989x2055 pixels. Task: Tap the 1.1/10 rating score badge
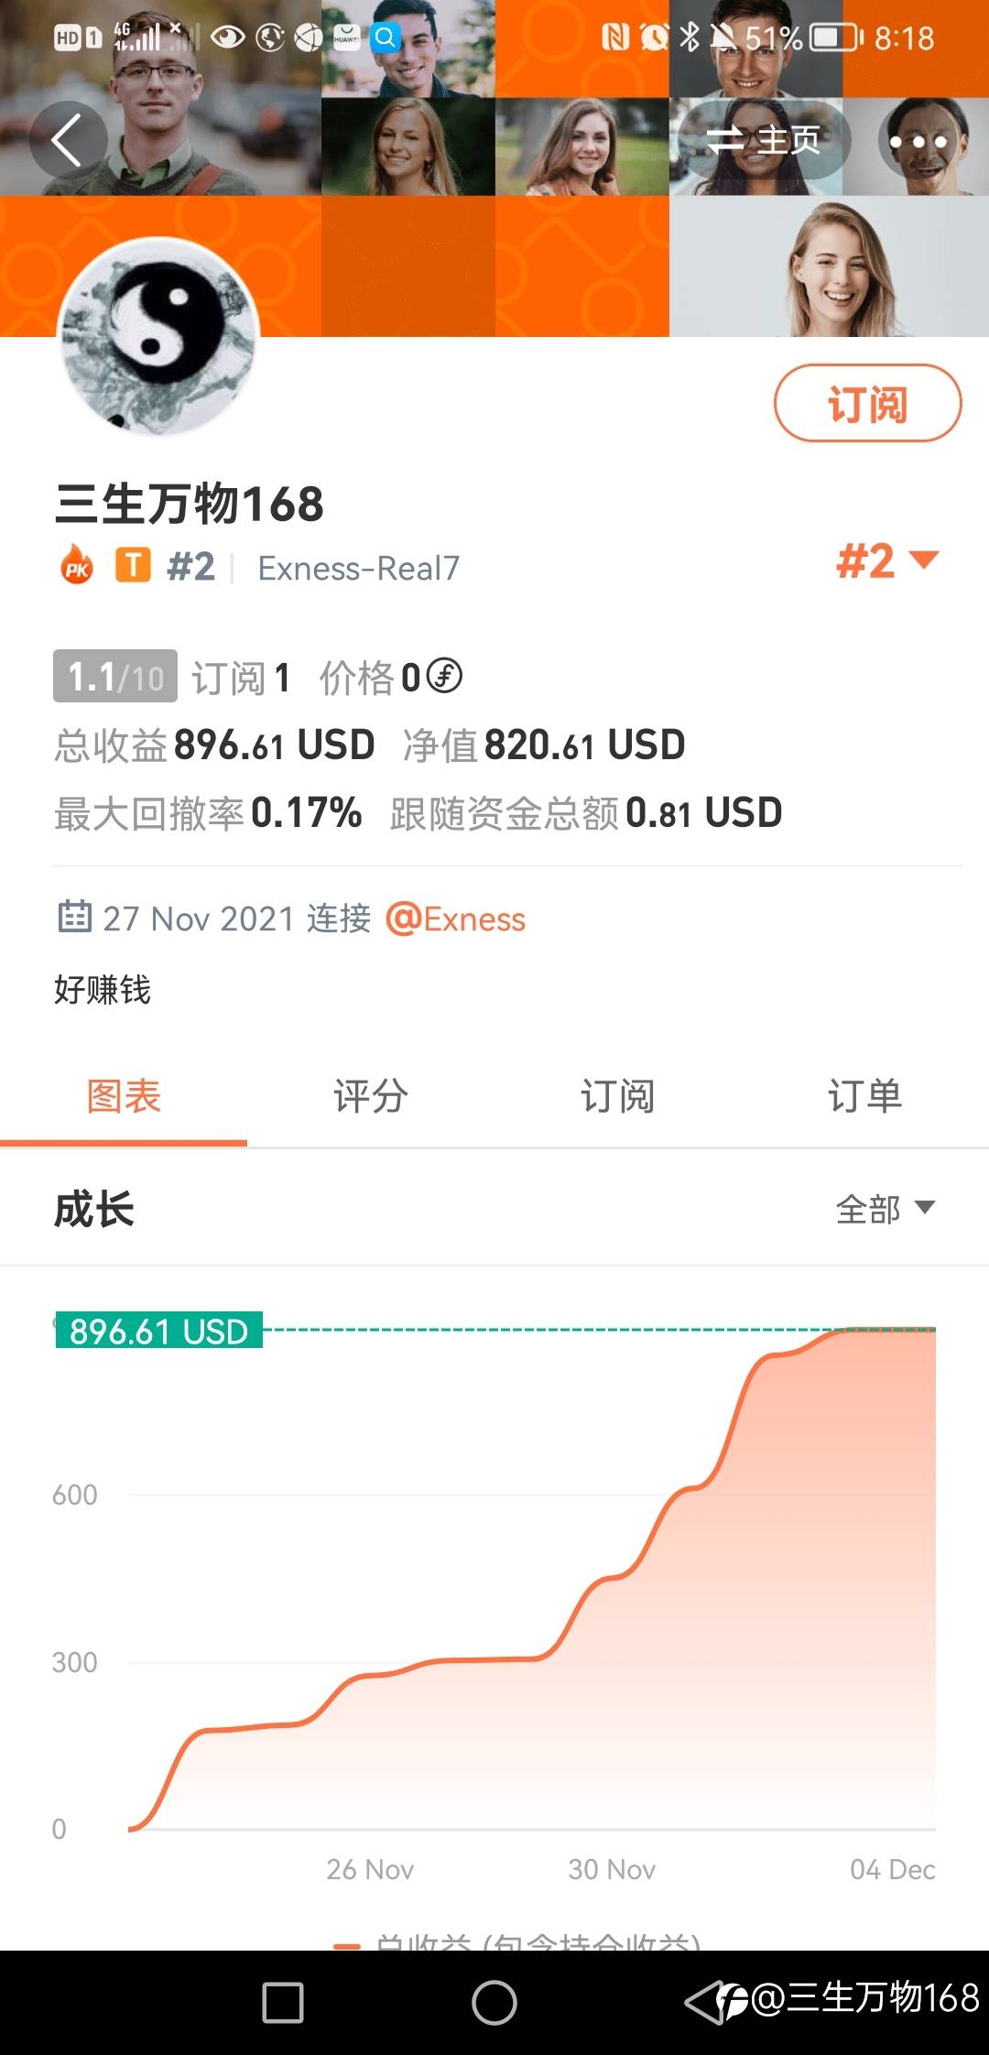tap(115, 677)
